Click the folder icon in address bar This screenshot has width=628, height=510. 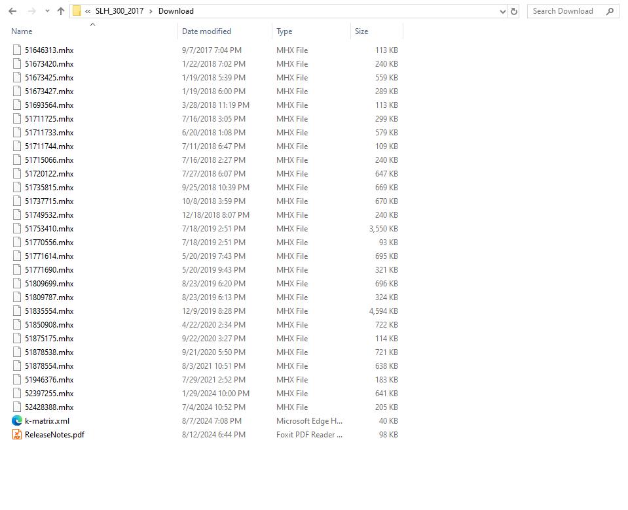pyautogui.click(x=77, y=11)
